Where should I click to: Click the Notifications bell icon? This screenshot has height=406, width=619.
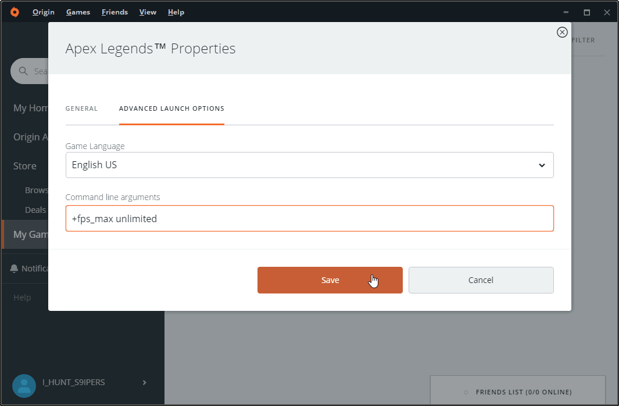click(14, 269)
